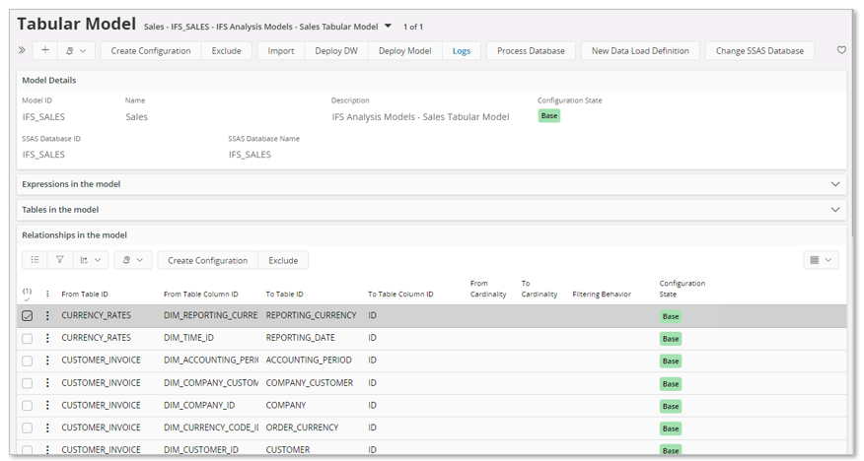Check the REPORTING_DATE row checkbox
Viewport: 864px width, 461px height.
pos(28,339)
